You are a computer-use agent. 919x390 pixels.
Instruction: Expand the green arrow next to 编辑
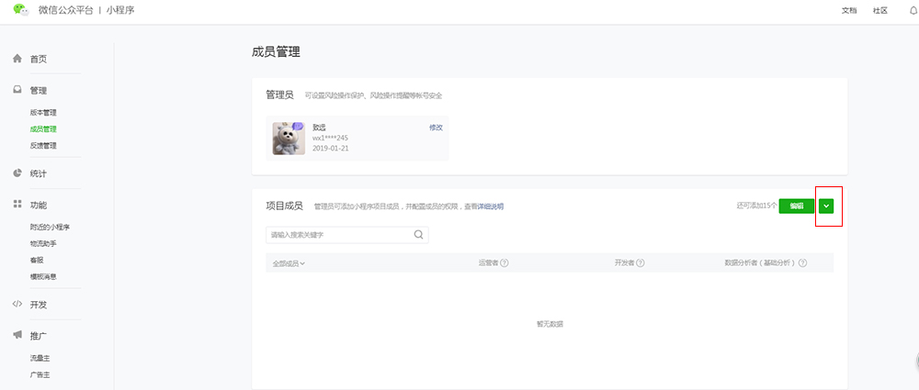827,206
